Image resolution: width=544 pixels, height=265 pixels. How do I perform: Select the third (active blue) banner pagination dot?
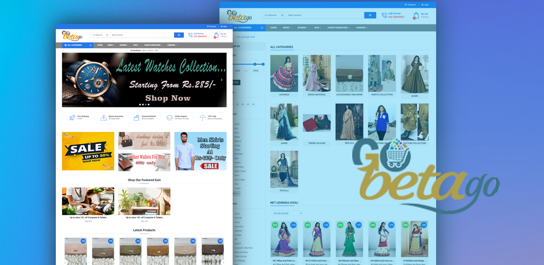click(146, 104)
